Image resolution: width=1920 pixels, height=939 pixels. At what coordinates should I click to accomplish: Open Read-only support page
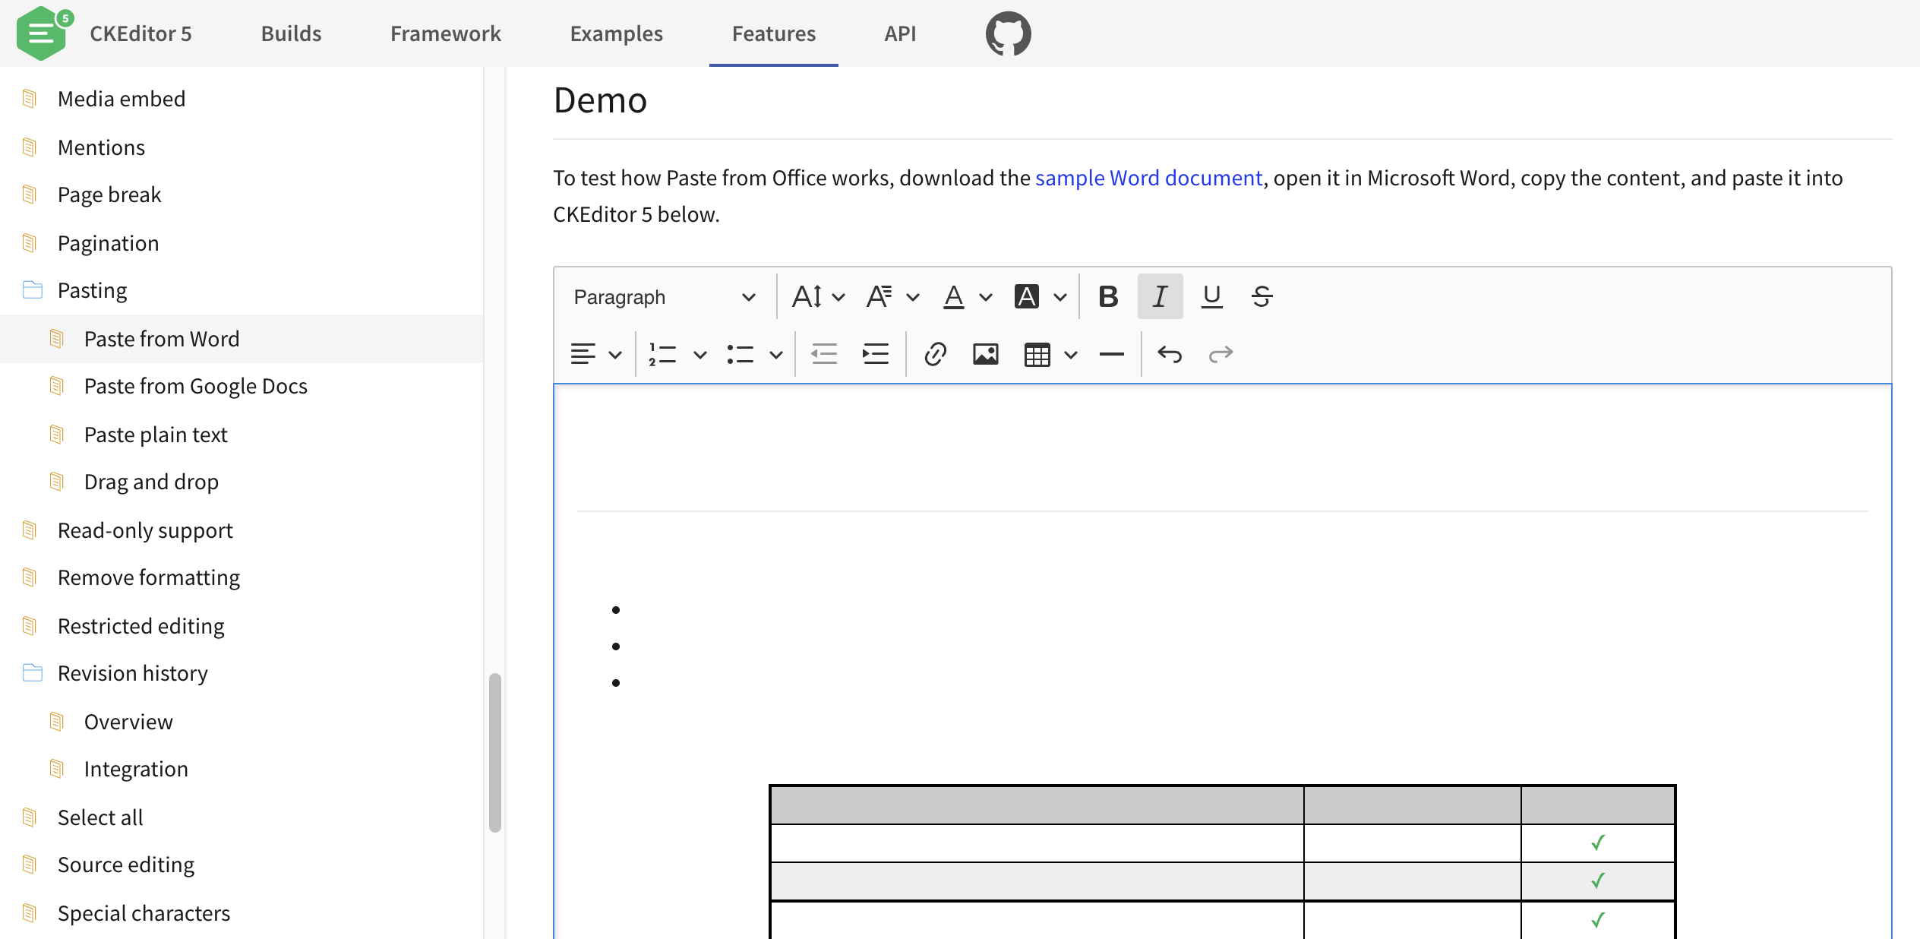pos(145,530)
